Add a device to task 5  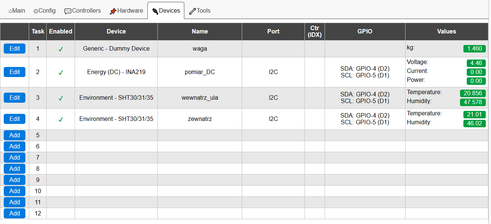[15, 135]
